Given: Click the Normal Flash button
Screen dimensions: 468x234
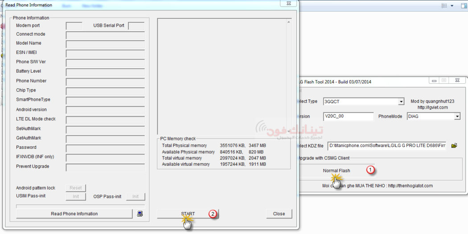Looking at the screenshot, I should 337,171.
